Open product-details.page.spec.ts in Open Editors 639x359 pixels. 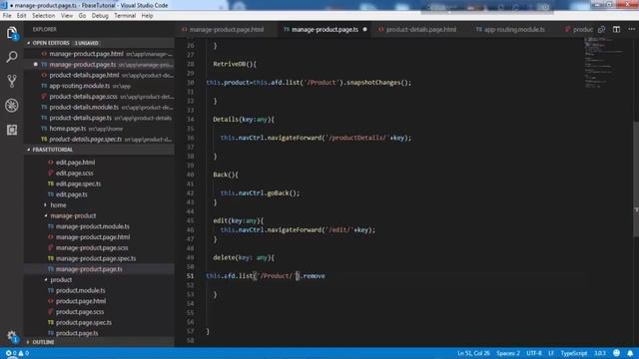click(100, 140)
